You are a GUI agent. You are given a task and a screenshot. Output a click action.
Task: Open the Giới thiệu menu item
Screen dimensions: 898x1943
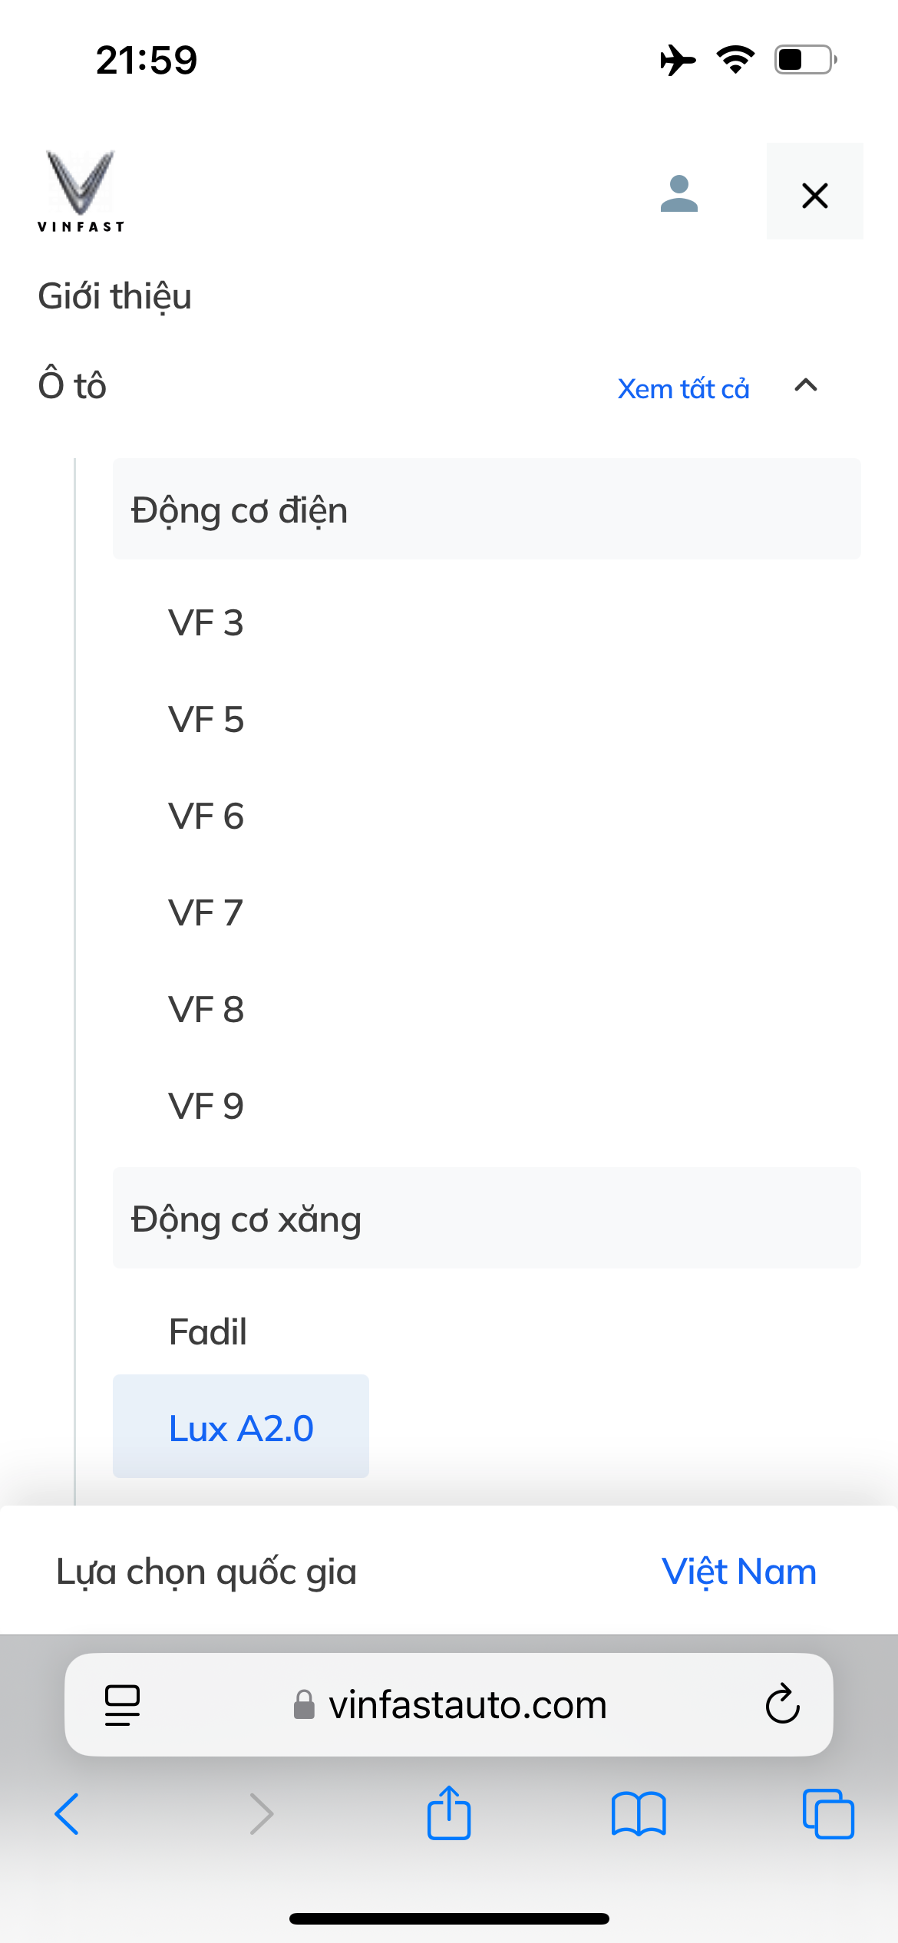115,296
